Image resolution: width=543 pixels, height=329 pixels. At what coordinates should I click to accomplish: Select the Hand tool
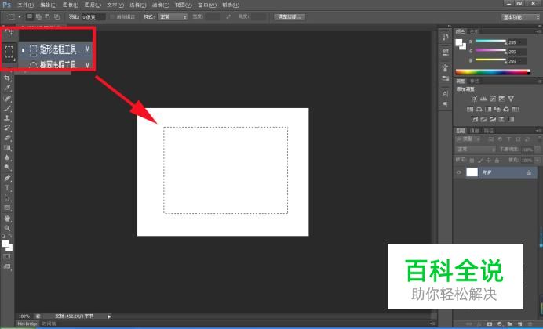(x=7, y=219)
